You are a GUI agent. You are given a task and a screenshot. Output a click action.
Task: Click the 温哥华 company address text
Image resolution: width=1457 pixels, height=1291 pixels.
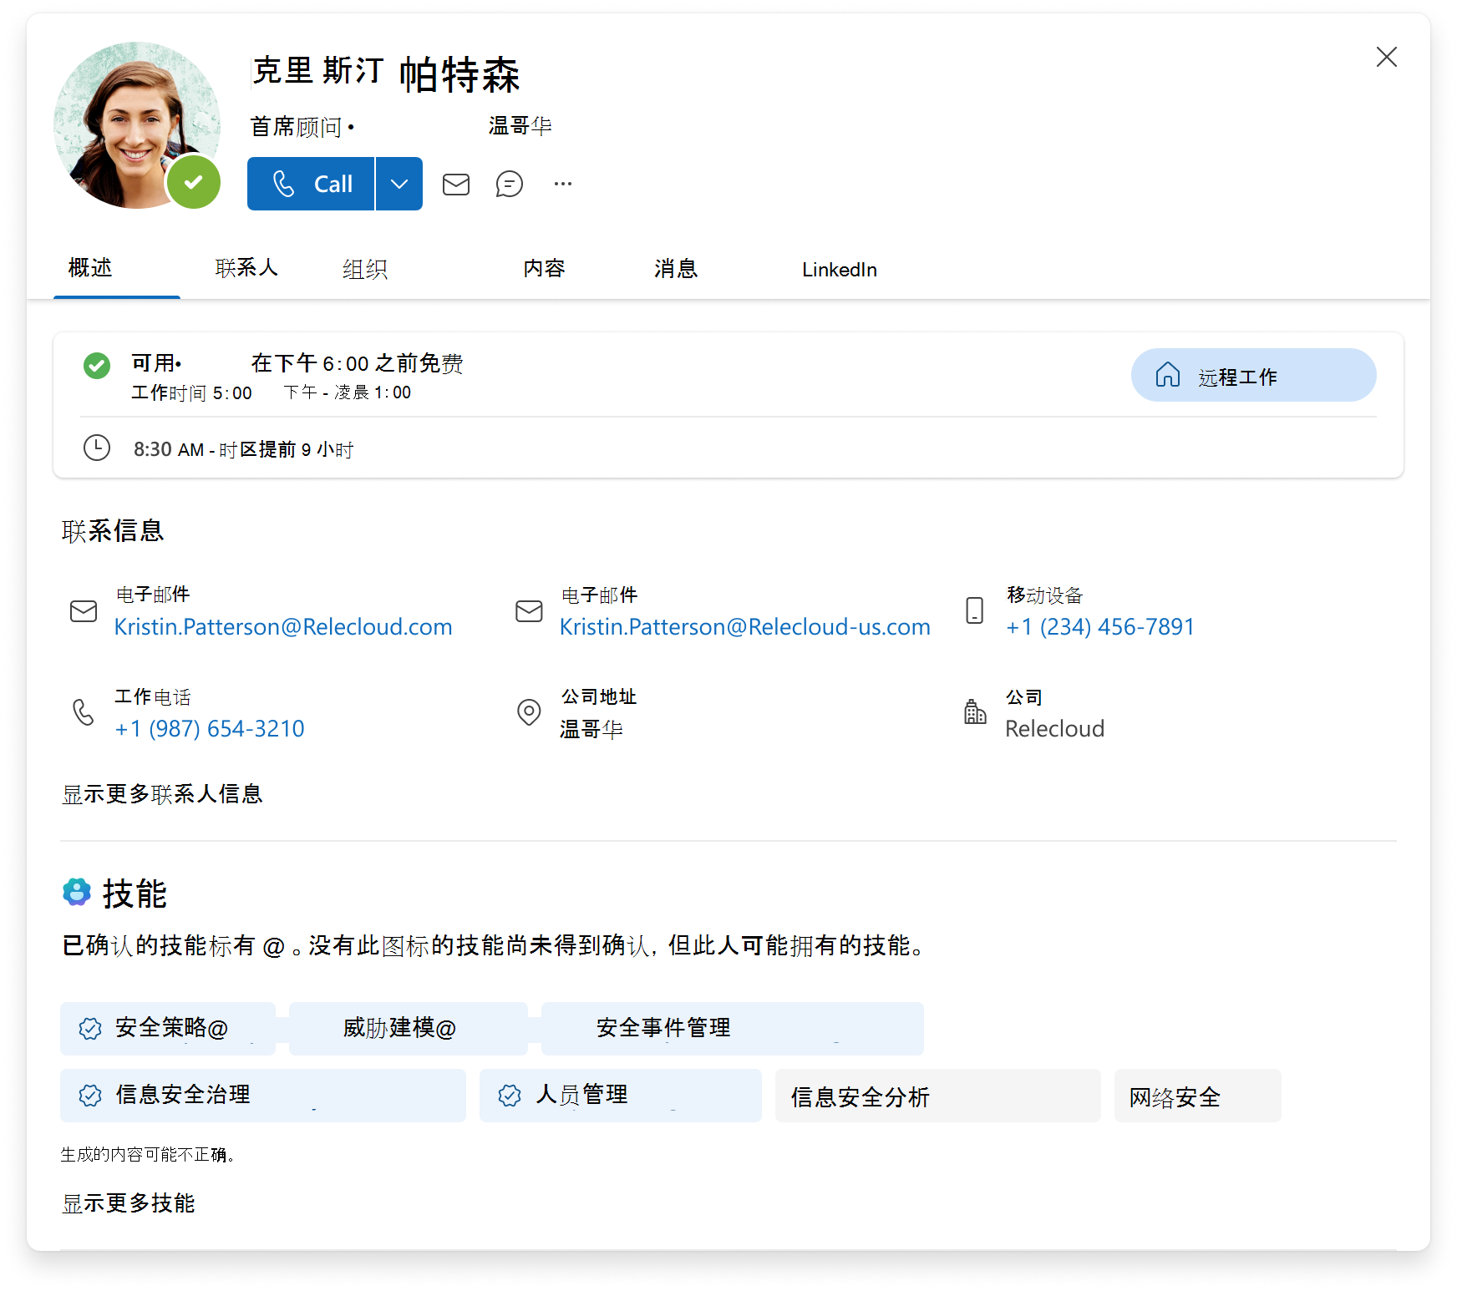point(591,729)
